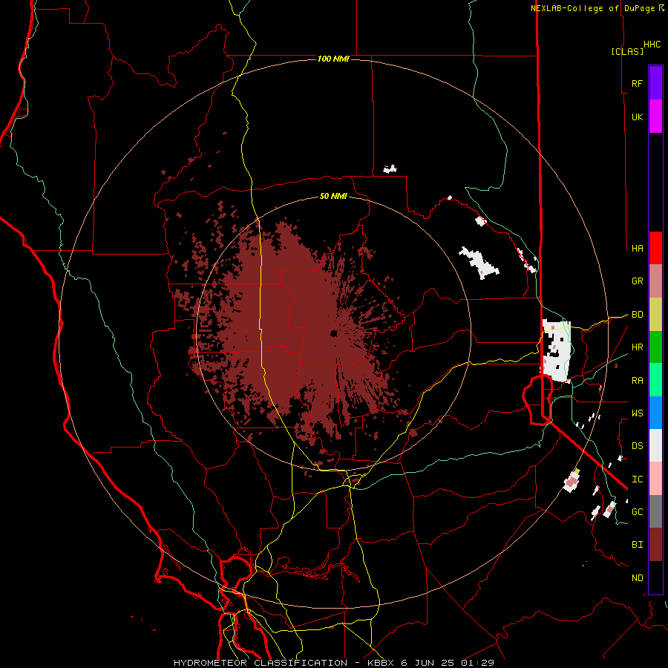Click the 100 NMI range ring label
Viewport: 668px width, 668px height.
pyautogui.click(x=333, y=59)
